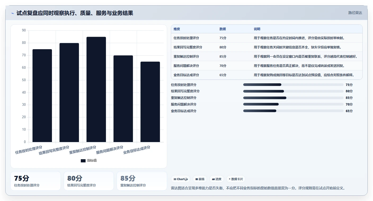Click table cell 结果回写完整度评分
The height and width of the screenshot is (201, 373).
click(188, 47)
